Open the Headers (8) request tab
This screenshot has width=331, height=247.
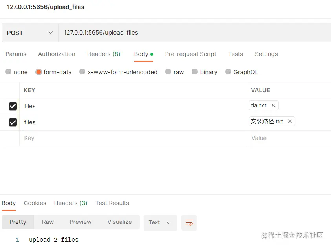tap(104, 54)
